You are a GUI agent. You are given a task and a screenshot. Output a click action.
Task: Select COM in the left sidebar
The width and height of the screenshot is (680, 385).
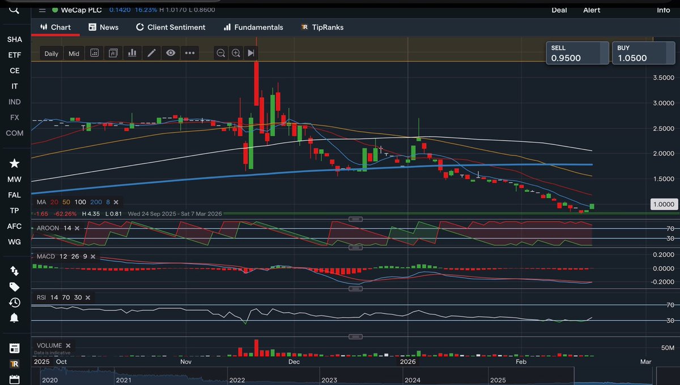pyautogui.click(x=15, y=133)
